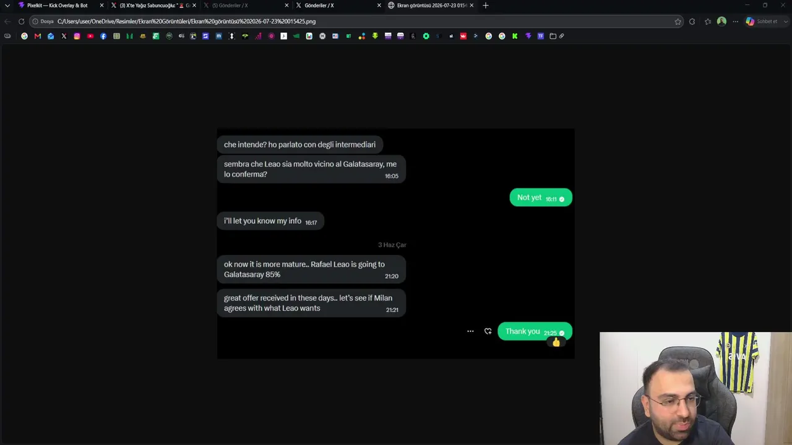Open the TF bookmark icon

(541, 36)
